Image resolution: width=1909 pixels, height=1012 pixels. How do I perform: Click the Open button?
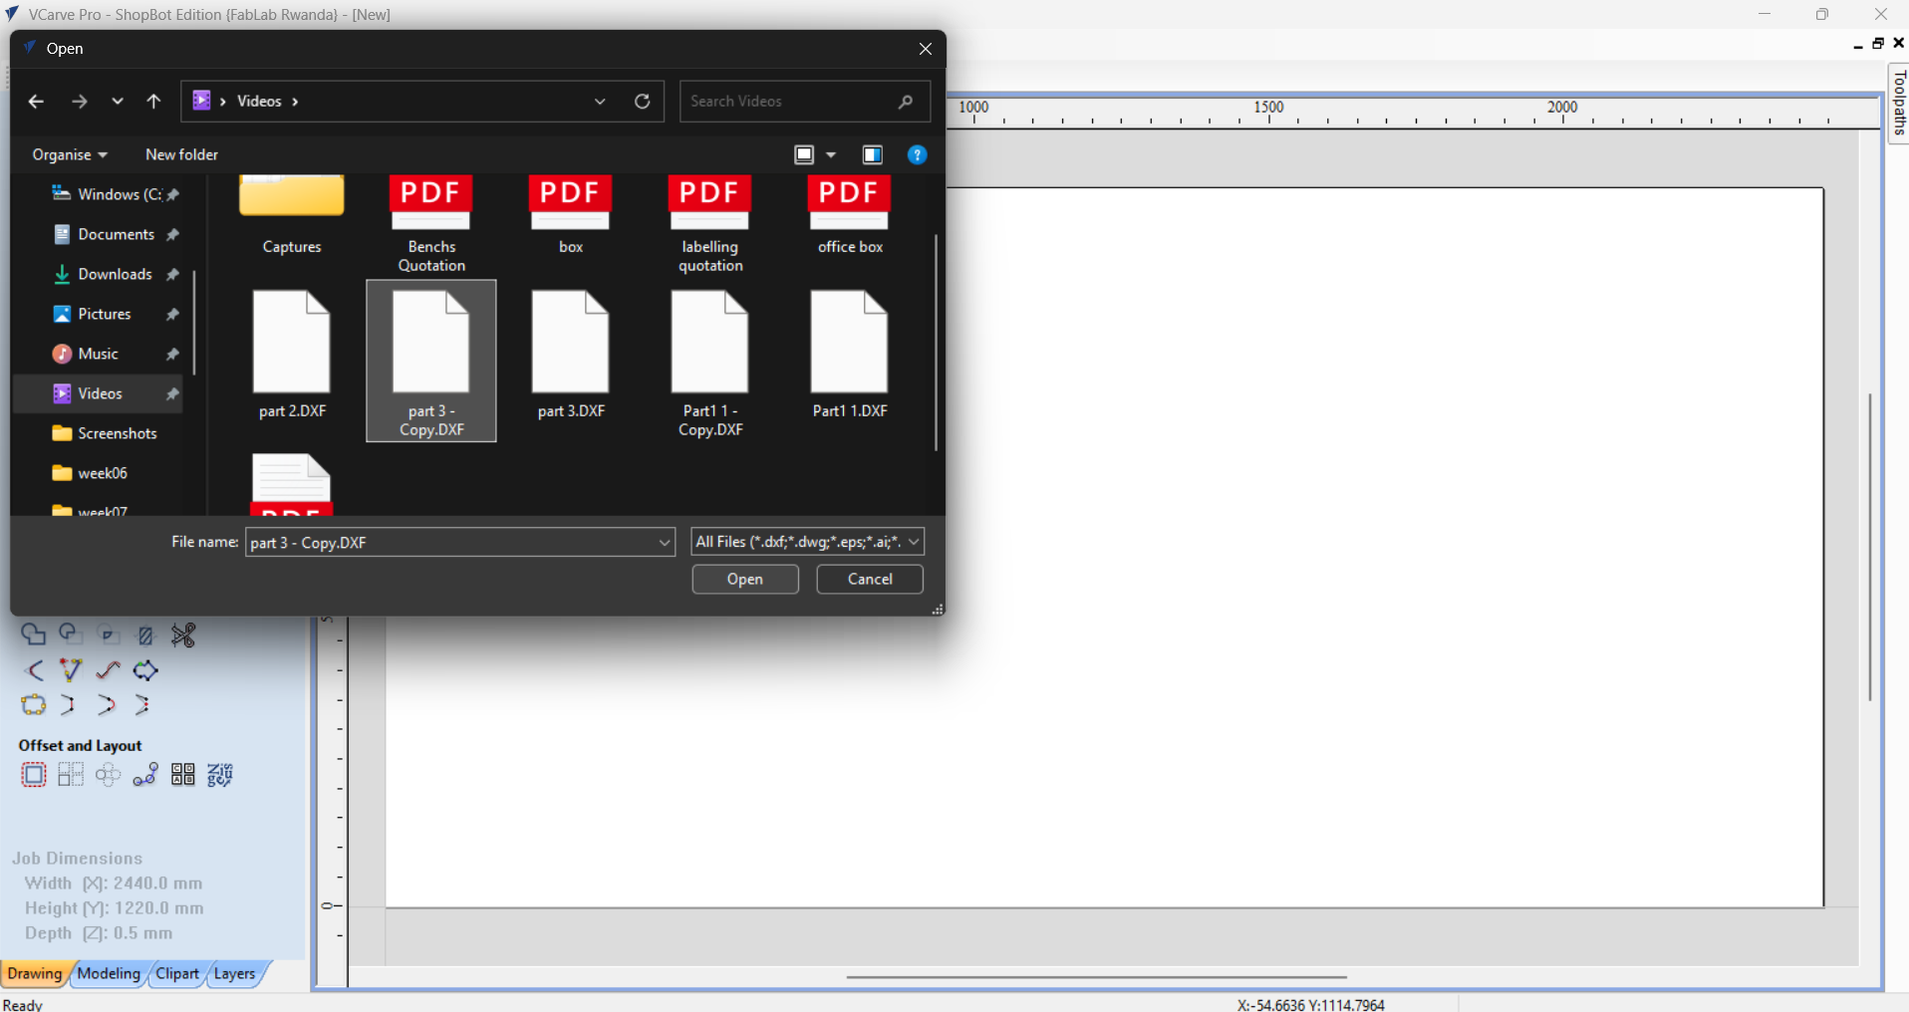click(x=745, y=579)
